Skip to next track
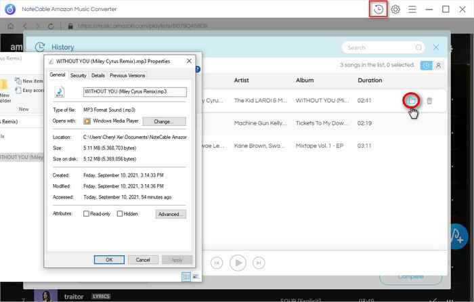 259,263
